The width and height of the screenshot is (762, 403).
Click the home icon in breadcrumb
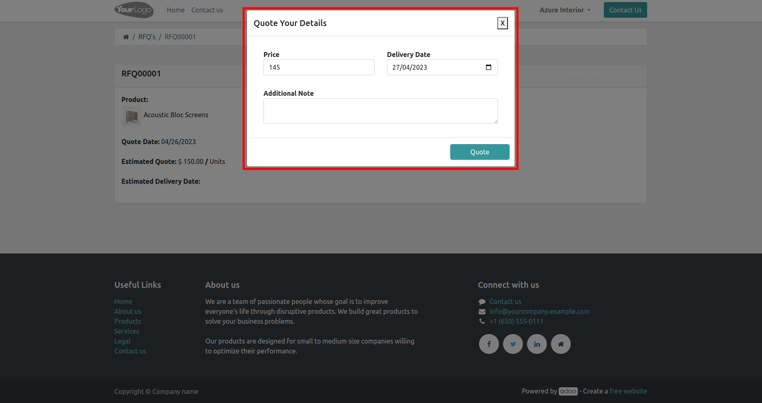point(126,37)
